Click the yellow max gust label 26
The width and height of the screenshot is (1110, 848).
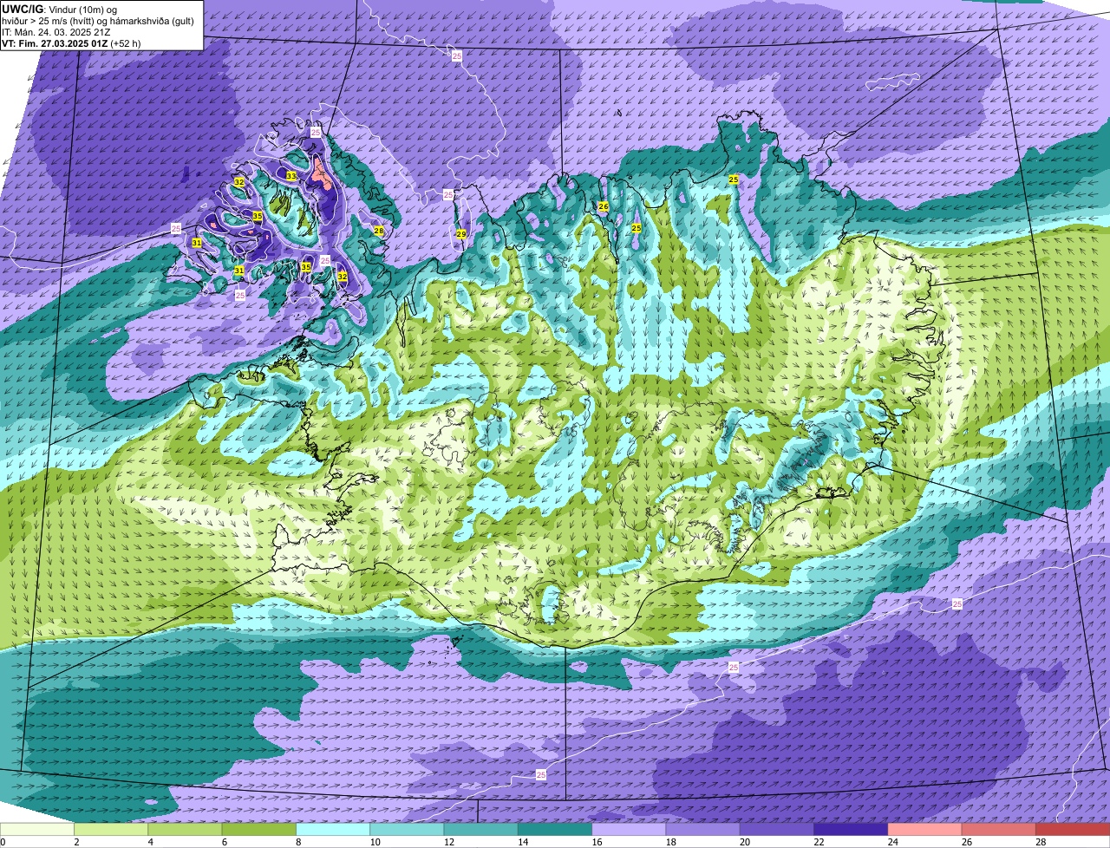coord(603,206)
